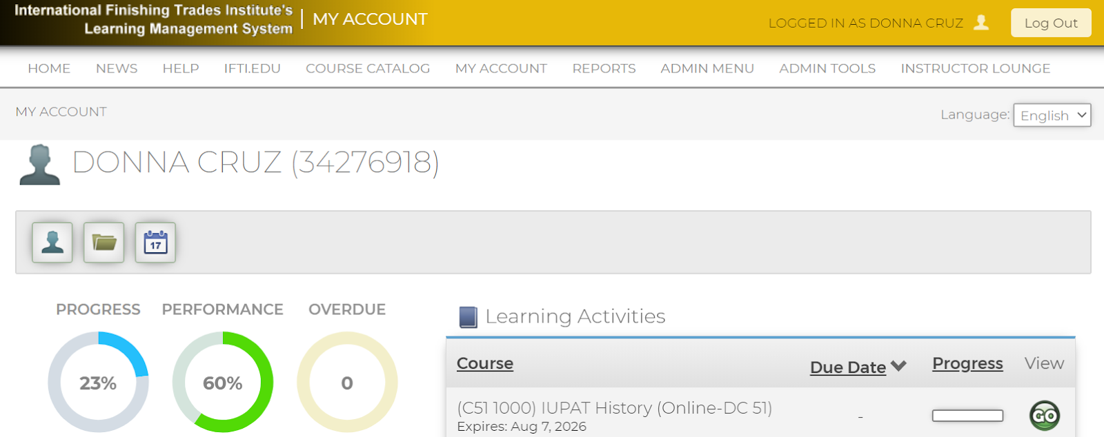Click the DONNA CRUZ (34276918) heading
Image resolution: width=1104 pixels, height=437 pixels.
coord(256,163)
